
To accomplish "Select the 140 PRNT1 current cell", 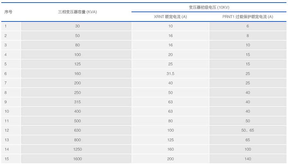I will click(x=248, y=159).
